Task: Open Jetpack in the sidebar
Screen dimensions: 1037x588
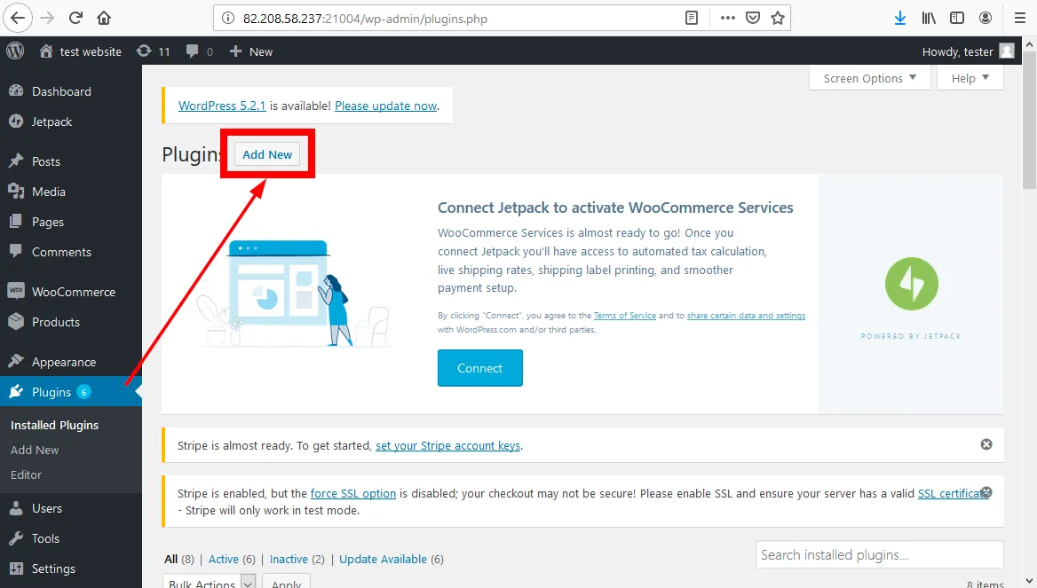Action: click(51, 122)
